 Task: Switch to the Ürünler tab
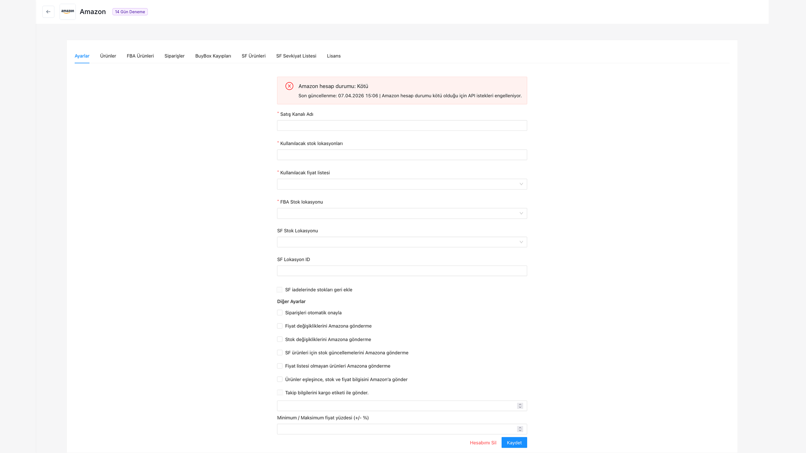click(x=108, y=56)
